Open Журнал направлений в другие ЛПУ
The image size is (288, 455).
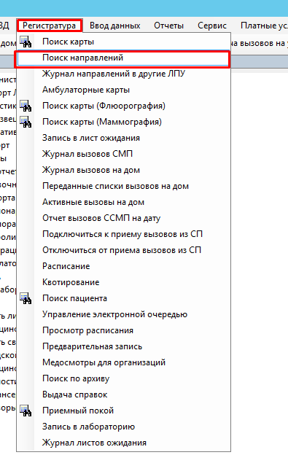[123, 74]
